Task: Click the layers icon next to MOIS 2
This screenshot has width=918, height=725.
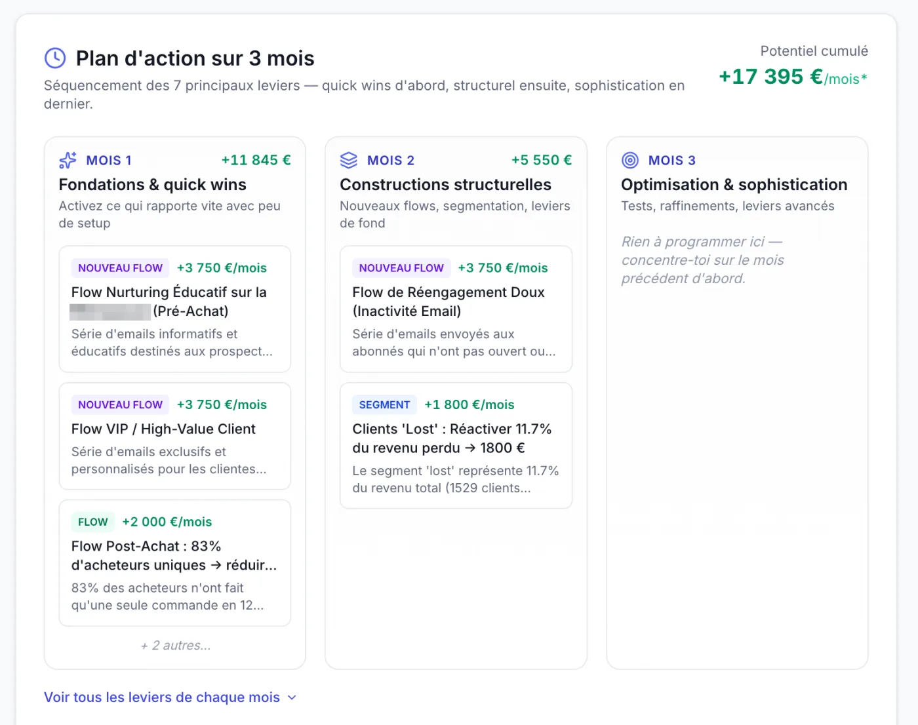Action: 349,160
